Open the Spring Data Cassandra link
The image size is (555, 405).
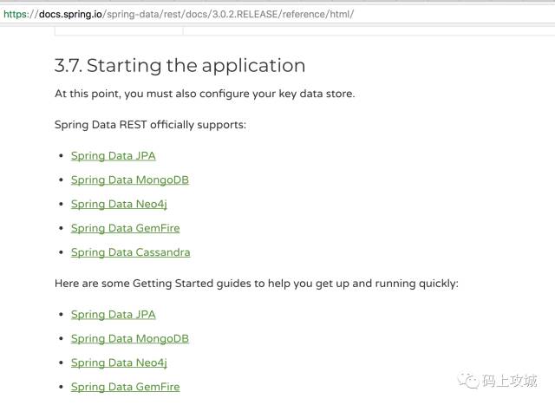click(131, 252)
